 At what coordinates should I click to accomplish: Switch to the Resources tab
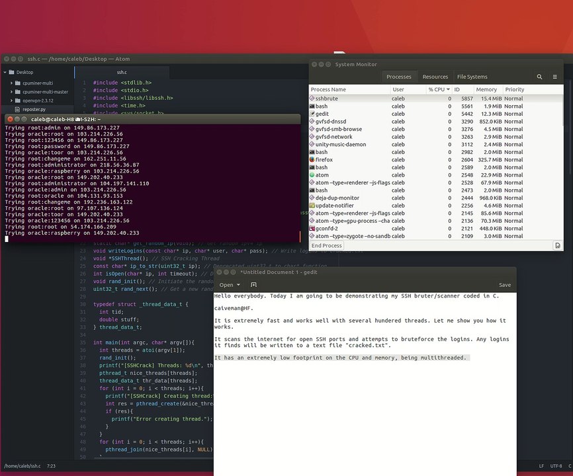435,77
